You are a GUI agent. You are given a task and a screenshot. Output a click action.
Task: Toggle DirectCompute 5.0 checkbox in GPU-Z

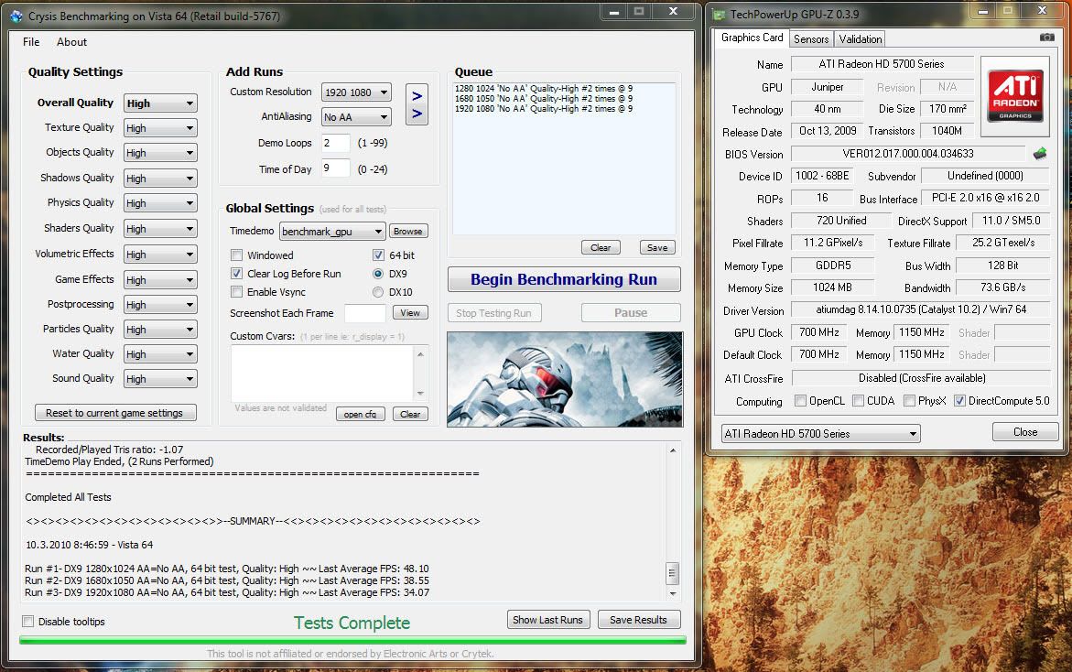960,401
